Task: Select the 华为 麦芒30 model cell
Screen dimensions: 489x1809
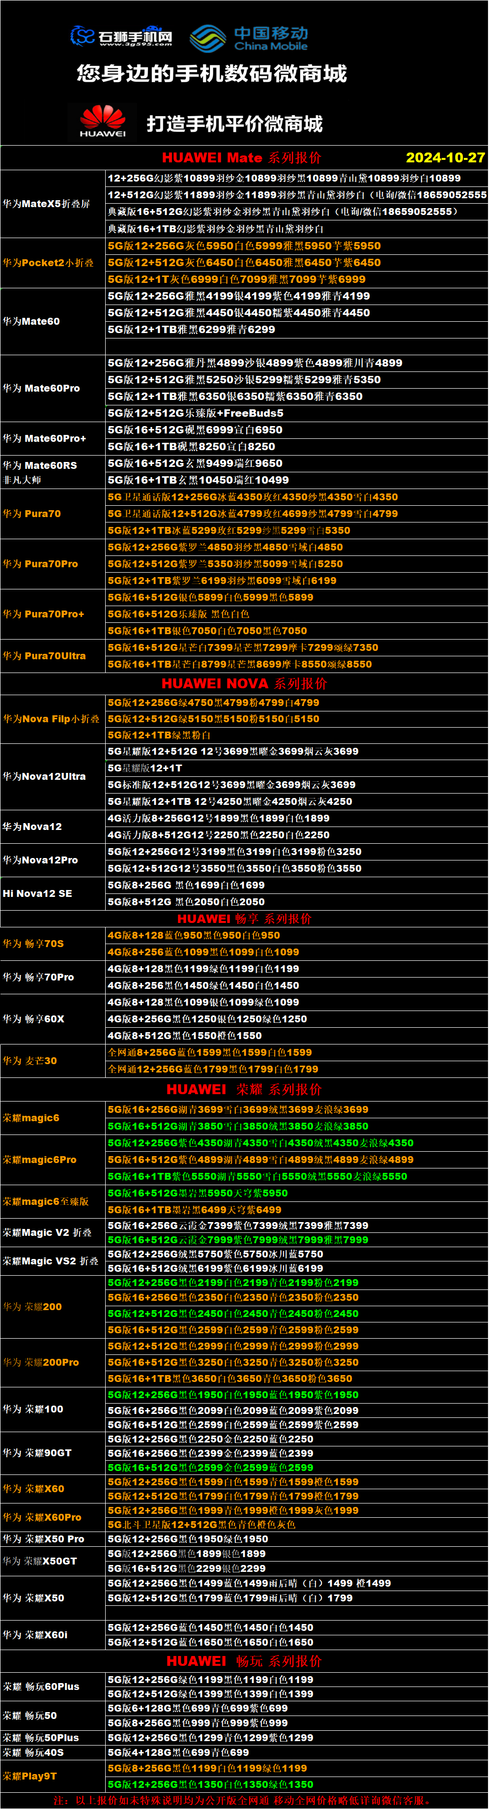Action: [53, 1060]
